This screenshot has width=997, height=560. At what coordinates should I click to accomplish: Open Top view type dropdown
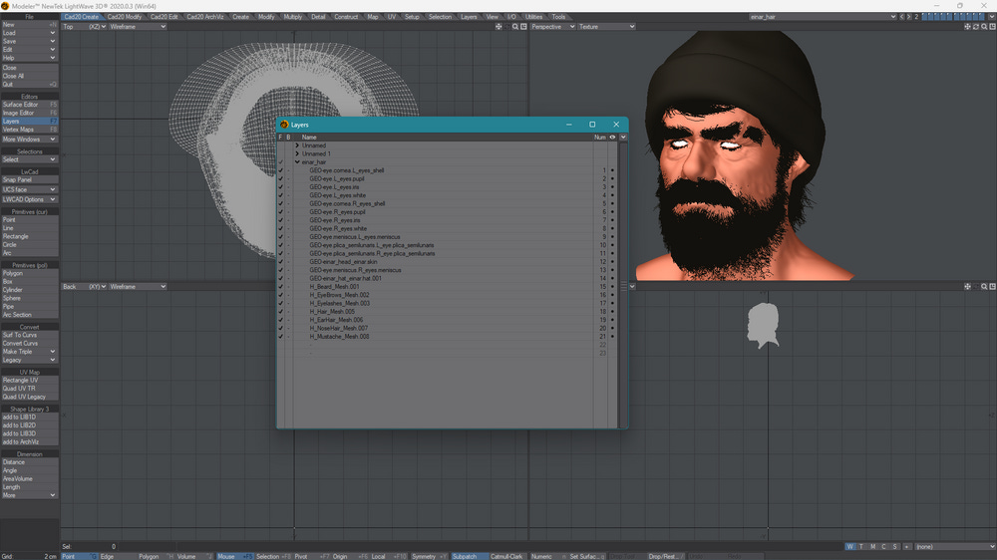(x=84, y=27)
